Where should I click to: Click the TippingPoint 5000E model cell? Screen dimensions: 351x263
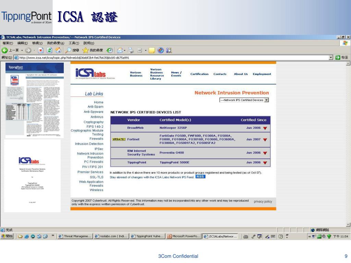(174, 162)
